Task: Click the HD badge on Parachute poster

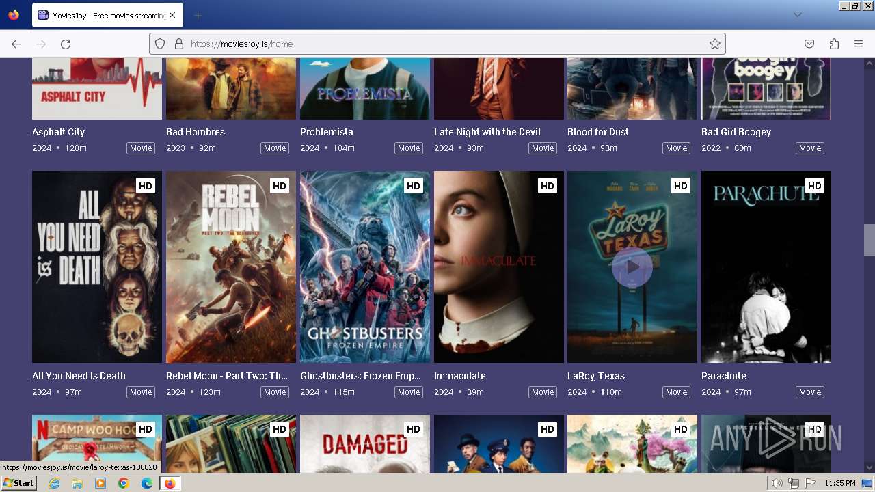Action: coord(814,186)
